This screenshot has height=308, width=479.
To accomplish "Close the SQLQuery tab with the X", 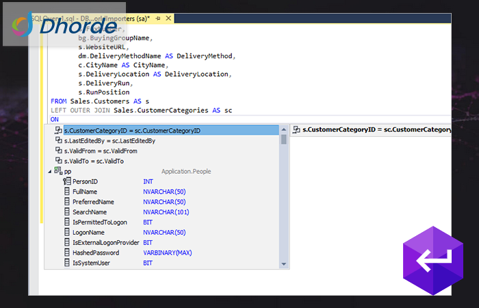I will [x=168, y=18].
